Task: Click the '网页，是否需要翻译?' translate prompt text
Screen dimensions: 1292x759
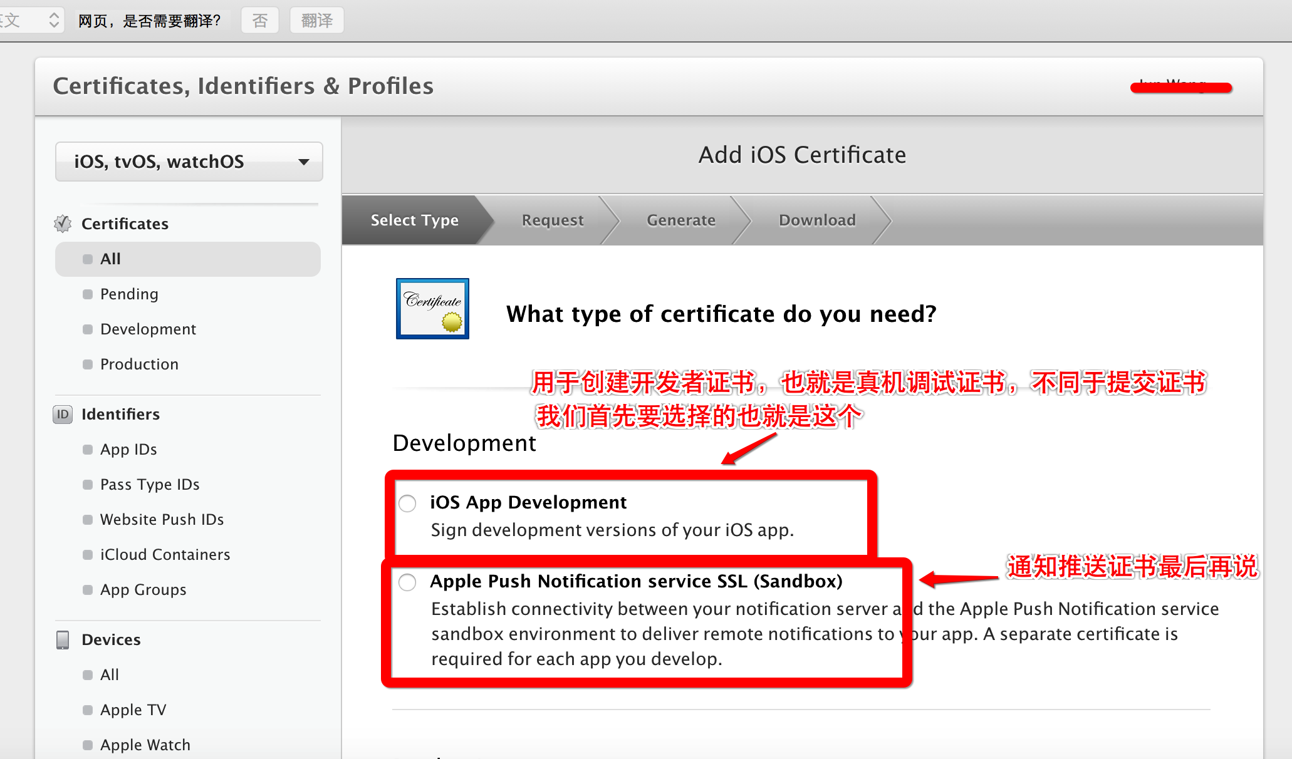Action: (149, 21)
